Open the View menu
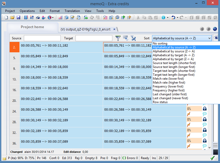The width and height of the screenshot is (220, 163). coord(88,11)
